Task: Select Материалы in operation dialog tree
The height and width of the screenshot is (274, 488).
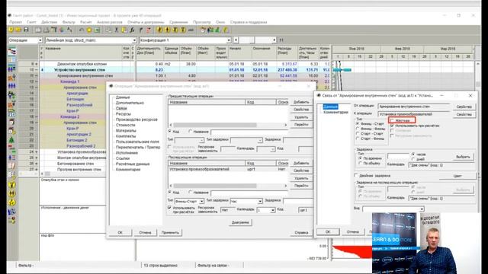Action: pyautogui.click(x=126, y=130)
